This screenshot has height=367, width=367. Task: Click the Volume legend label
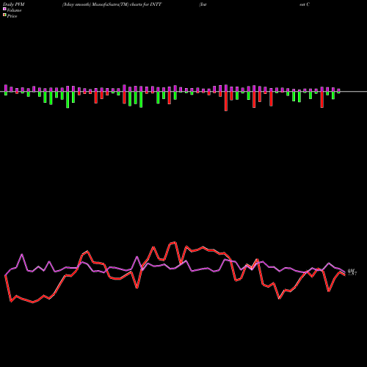(x=14, y=10)
